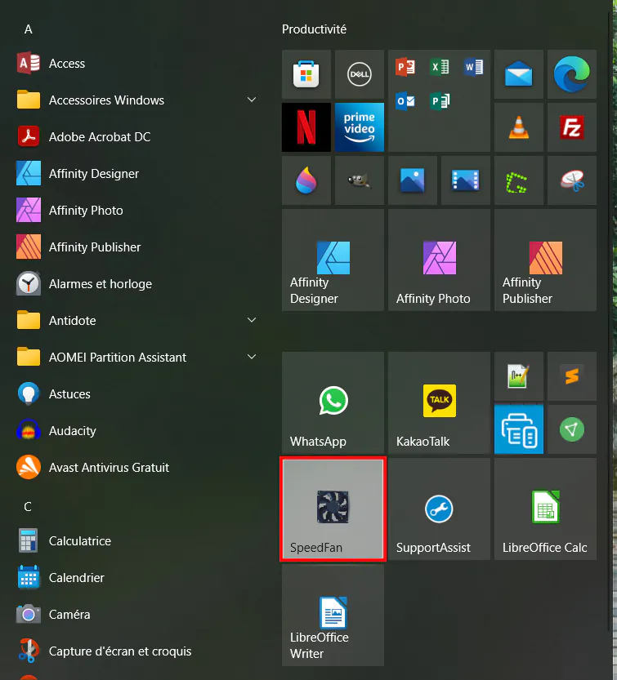The width and height of the screenshot is (617, 680).
Task: Open the Snipping Tool scissors tile
Action: (572, 180)
